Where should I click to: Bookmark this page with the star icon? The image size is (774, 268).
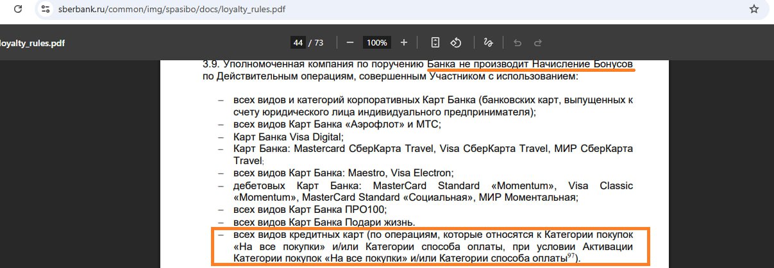pos(753,10)
